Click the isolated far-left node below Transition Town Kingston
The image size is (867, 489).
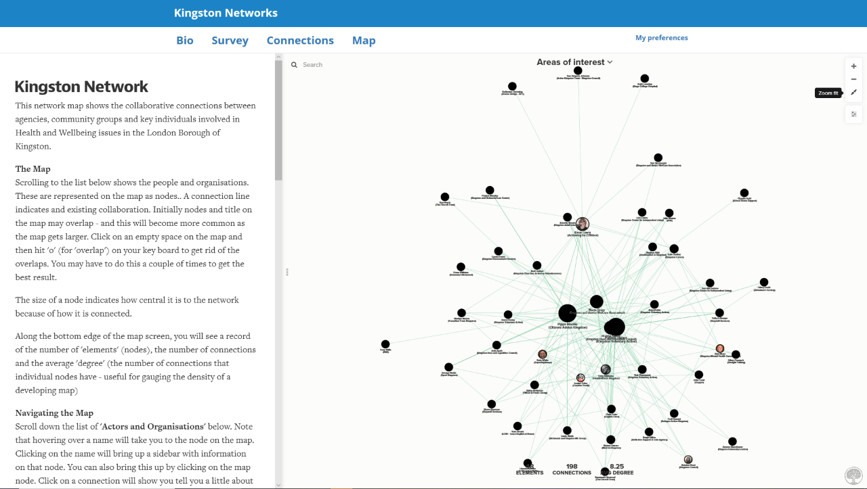pyautogui.click(x=385, y=344)
